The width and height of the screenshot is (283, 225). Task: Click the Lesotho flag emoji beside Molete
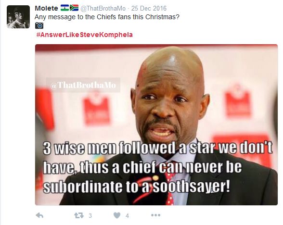(x=64, y=8)
